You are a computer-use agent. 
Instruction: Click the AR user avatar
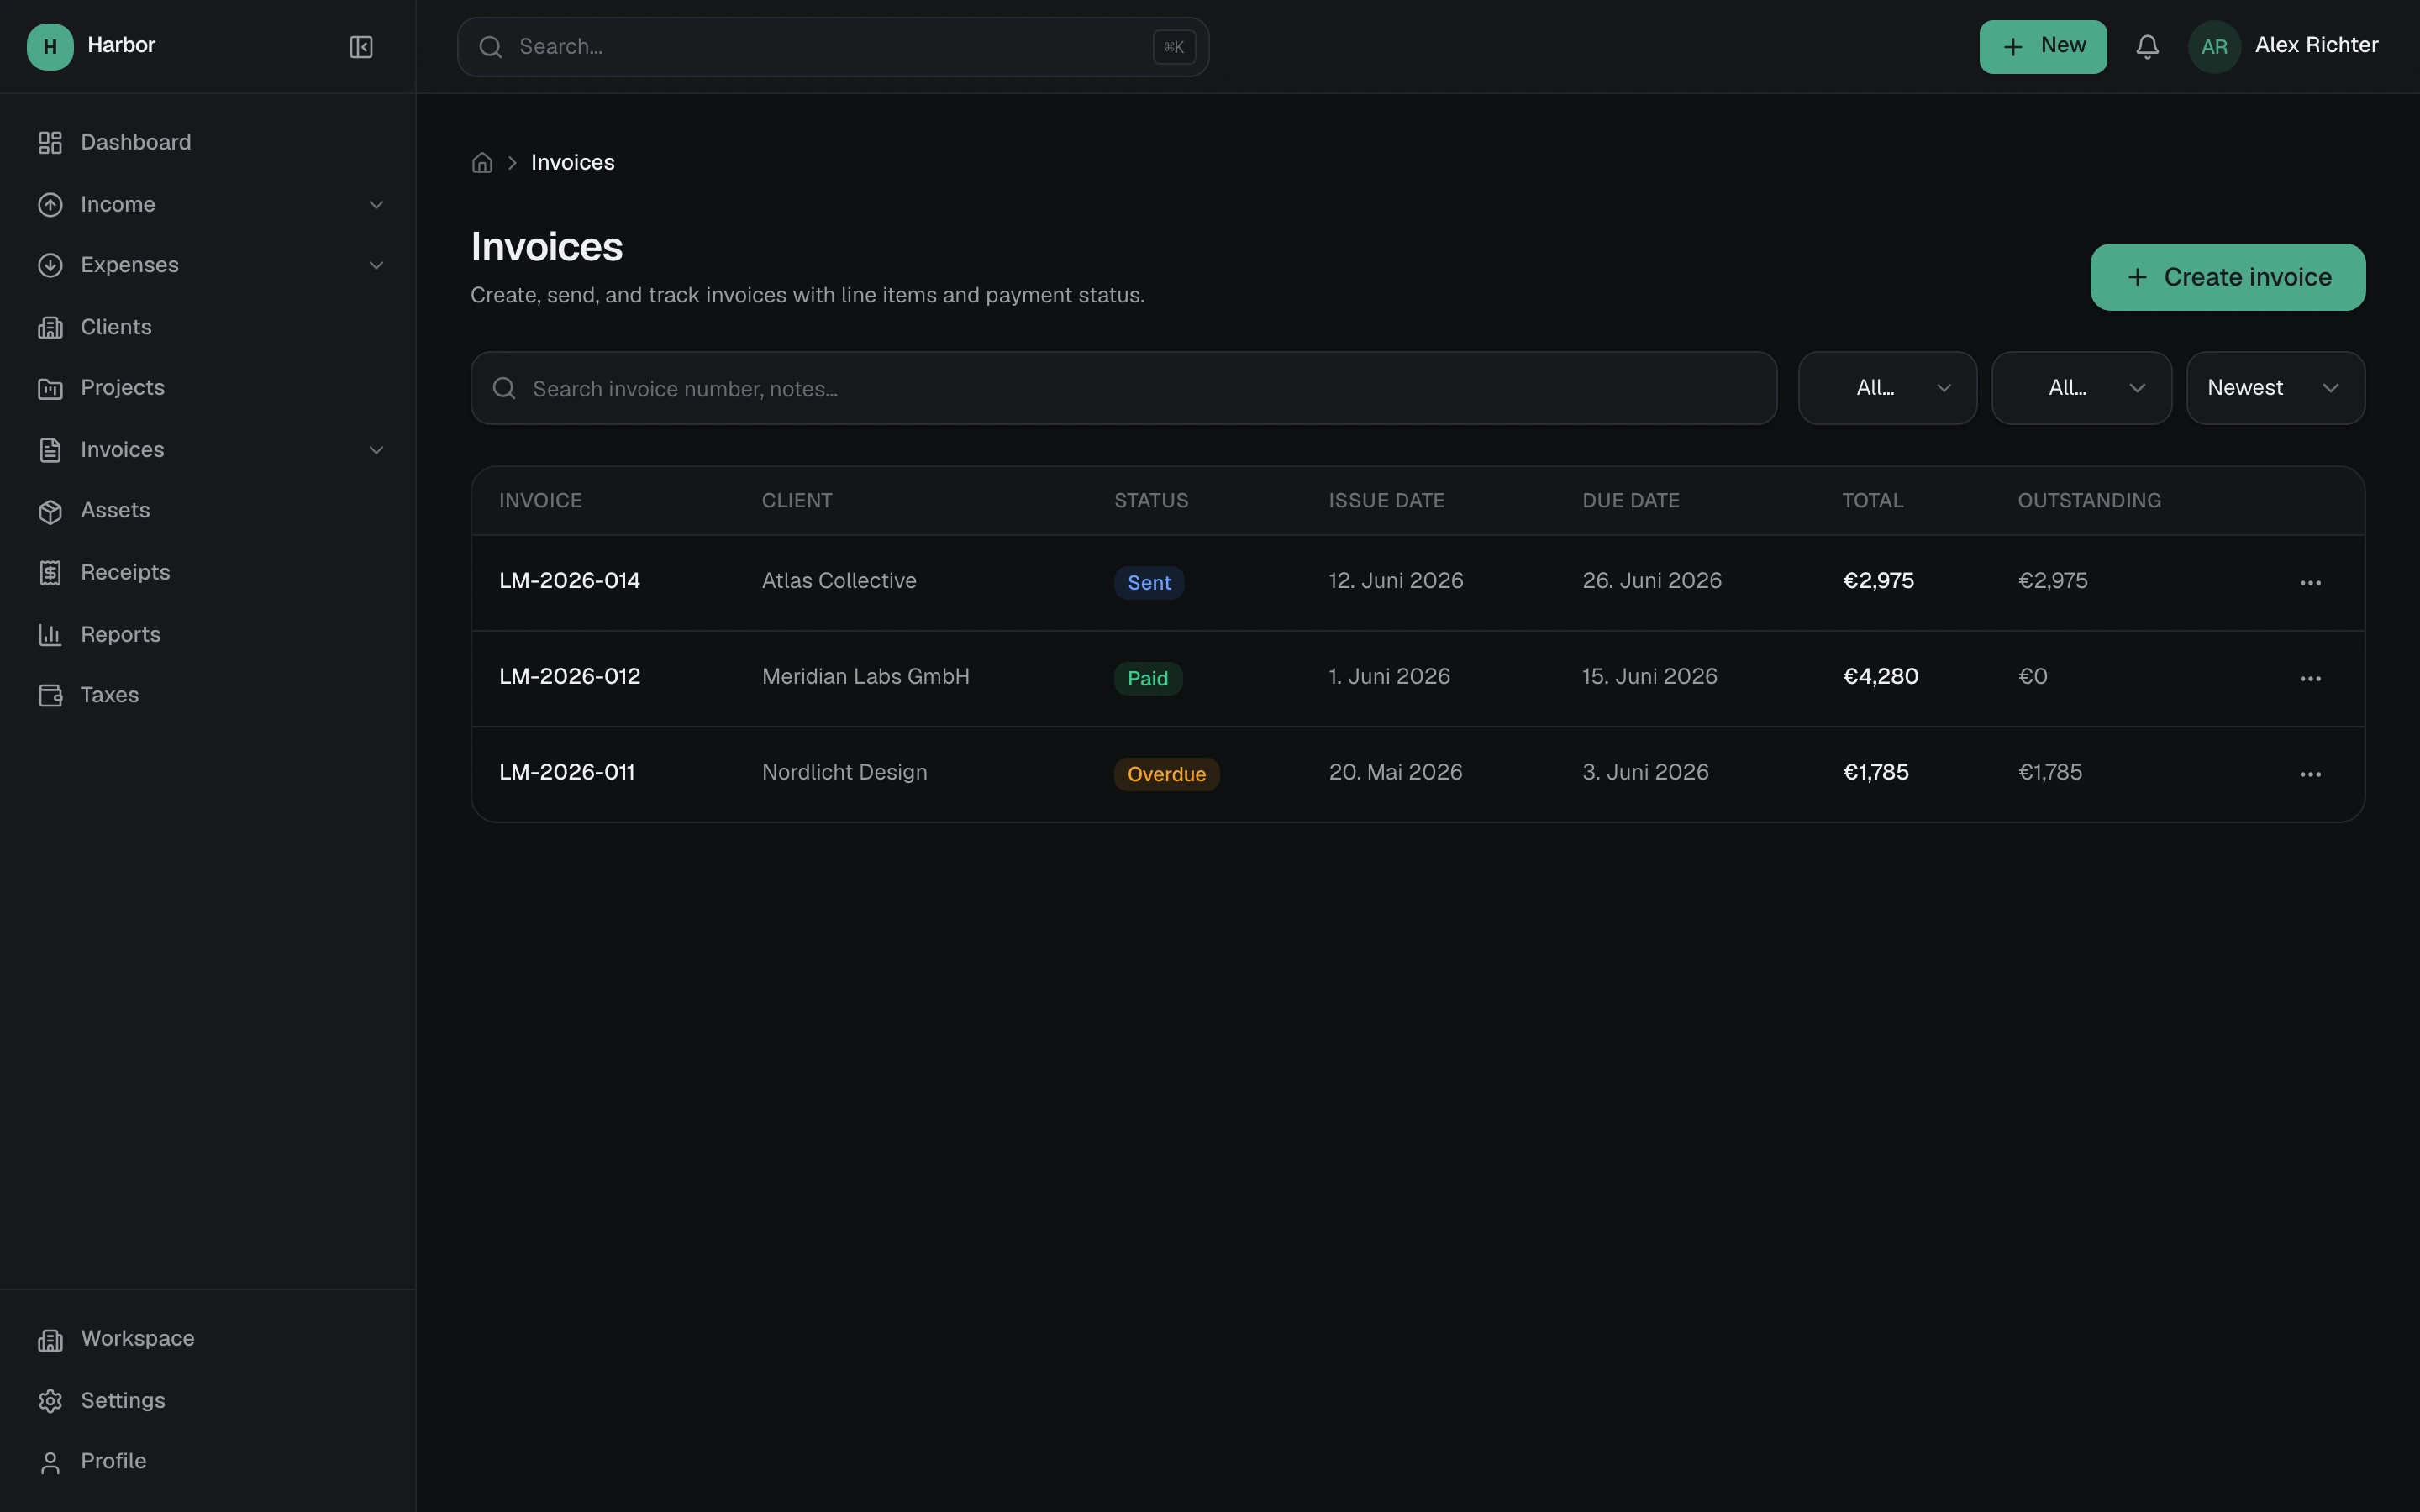2214,47
